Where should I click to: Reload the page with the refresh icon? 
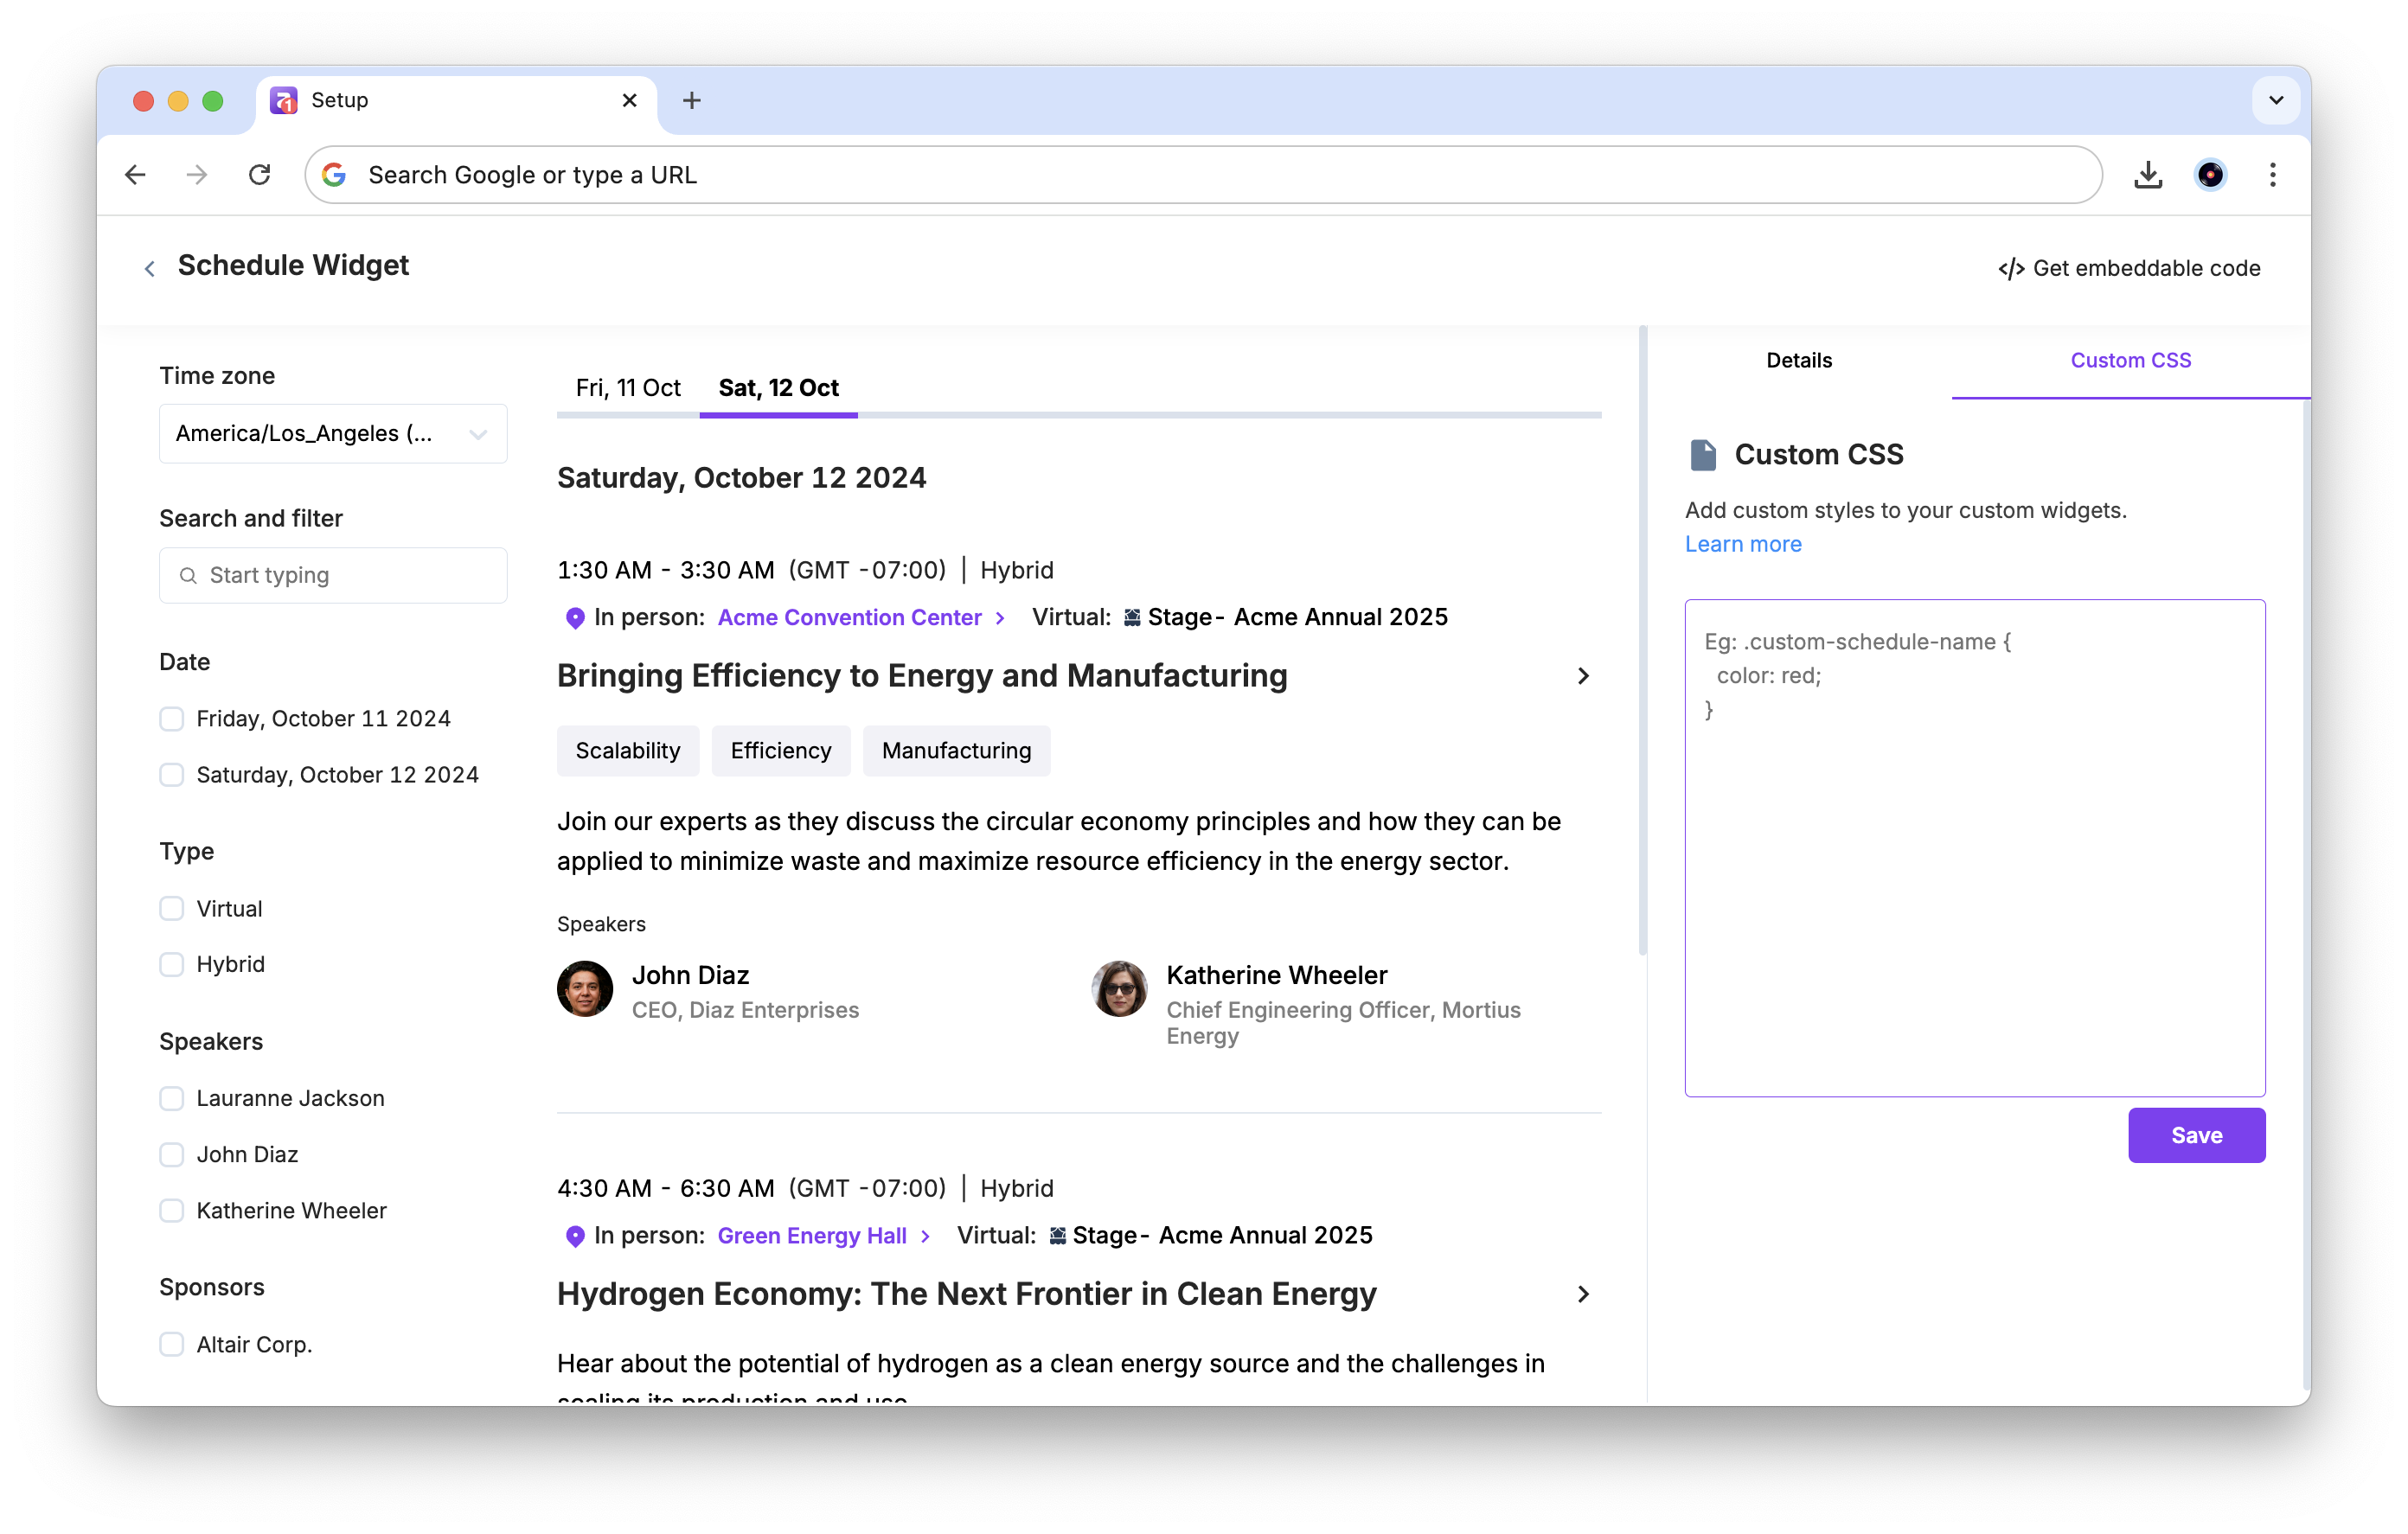coord(260,175)
